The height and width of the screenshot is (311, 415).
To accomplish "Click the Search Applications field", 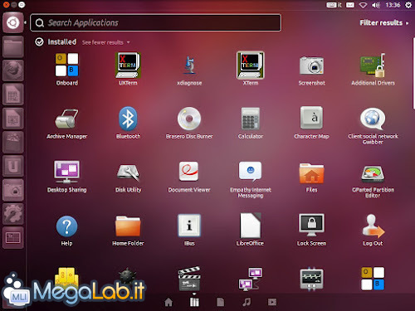I will 156,22.
